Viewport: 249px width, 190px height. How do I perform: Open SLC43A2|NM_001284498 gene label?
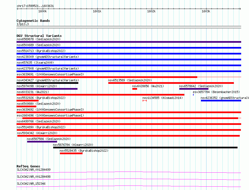(34, 177)
